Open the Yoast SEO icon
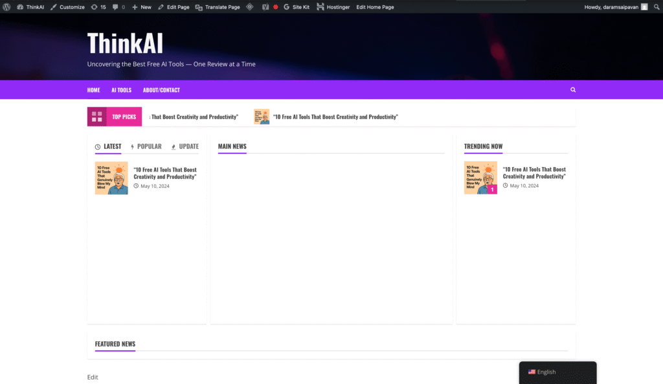Image resolution: width=663 pixels, height=384 pixels. (265, 6)
